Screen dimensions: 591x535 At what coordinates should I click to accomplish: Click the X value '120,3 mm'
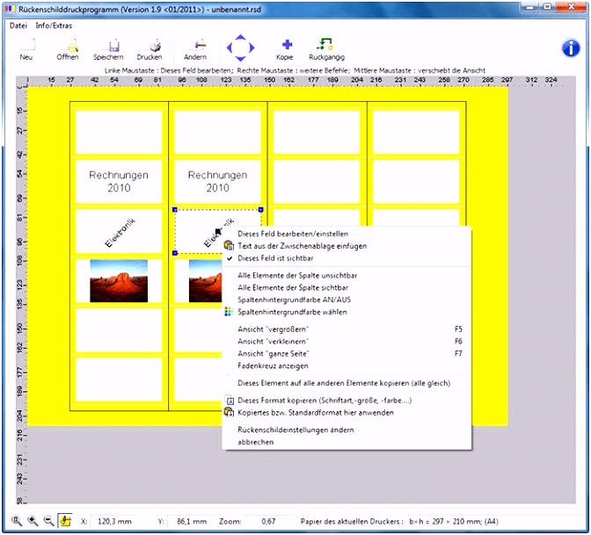click(114, 522)
